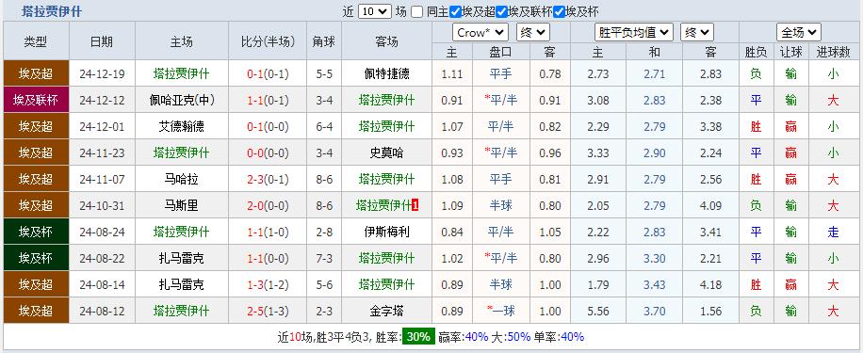
Task: Click the 赢 result in 24-12-01 row
Action: click(x=790, y=126)
